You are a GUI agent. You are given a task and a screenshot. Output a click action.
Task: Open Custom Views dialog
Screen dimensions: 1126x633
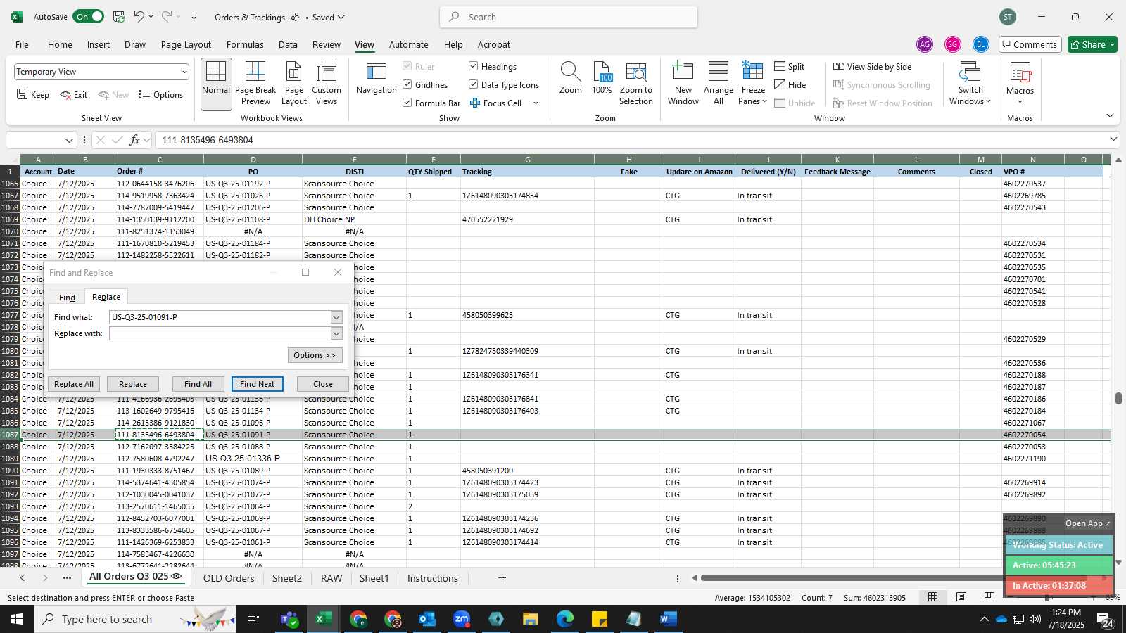[327, 84]
